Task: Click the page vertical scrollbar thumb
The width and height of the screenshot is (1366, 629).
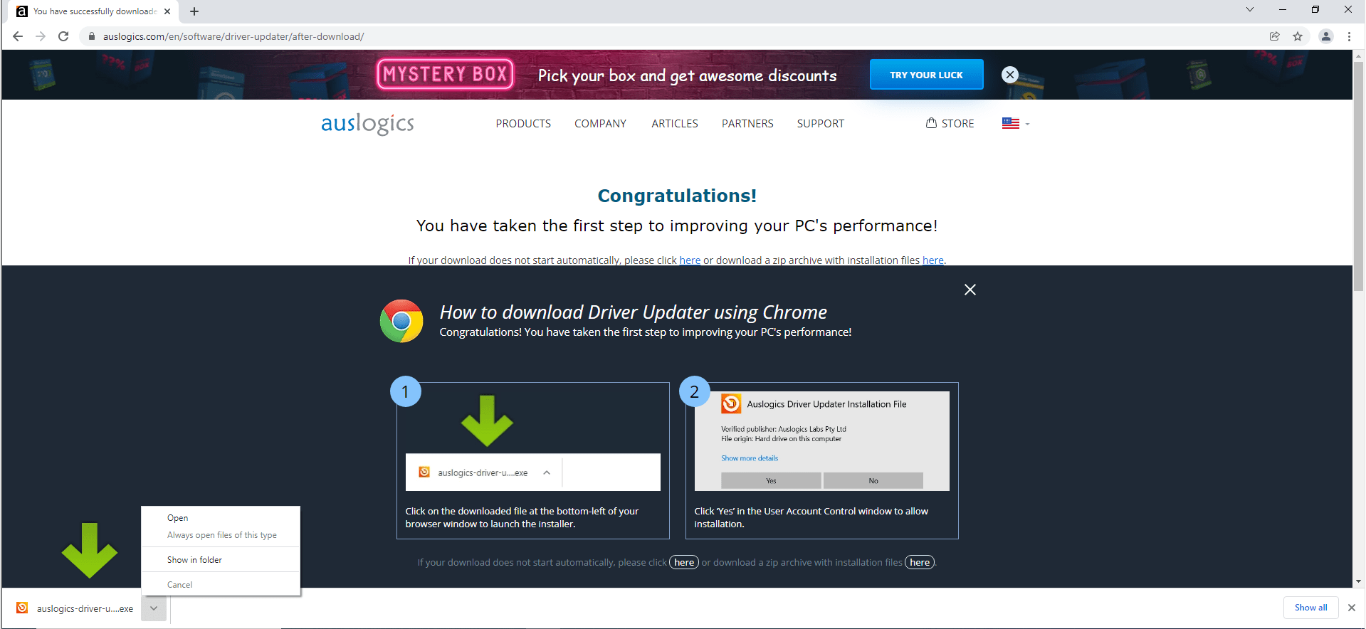Action: coord(1358,176)
